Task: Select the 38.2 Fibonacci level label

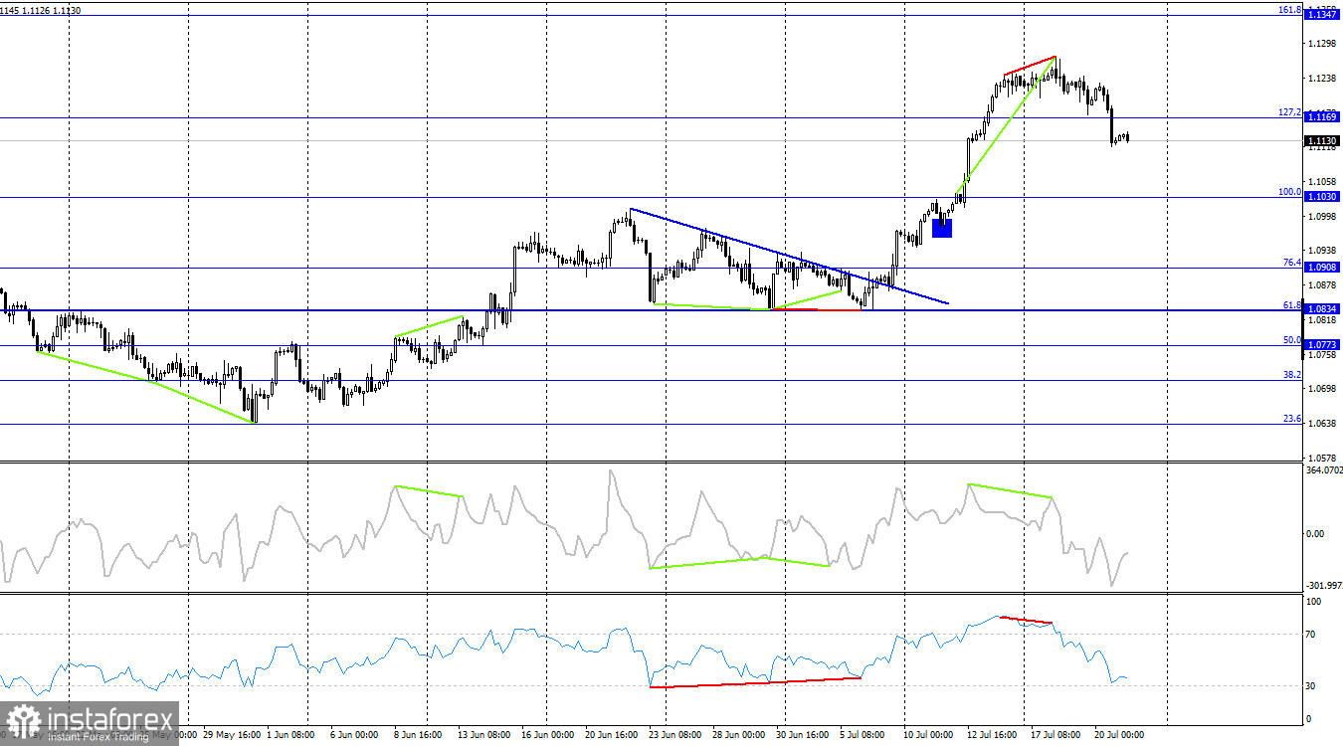Action: [1292, 375]
